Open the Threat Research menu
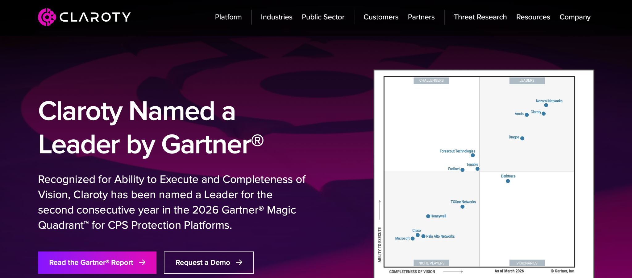The height and width of the screenshot is (278, 632). point(480,17)
